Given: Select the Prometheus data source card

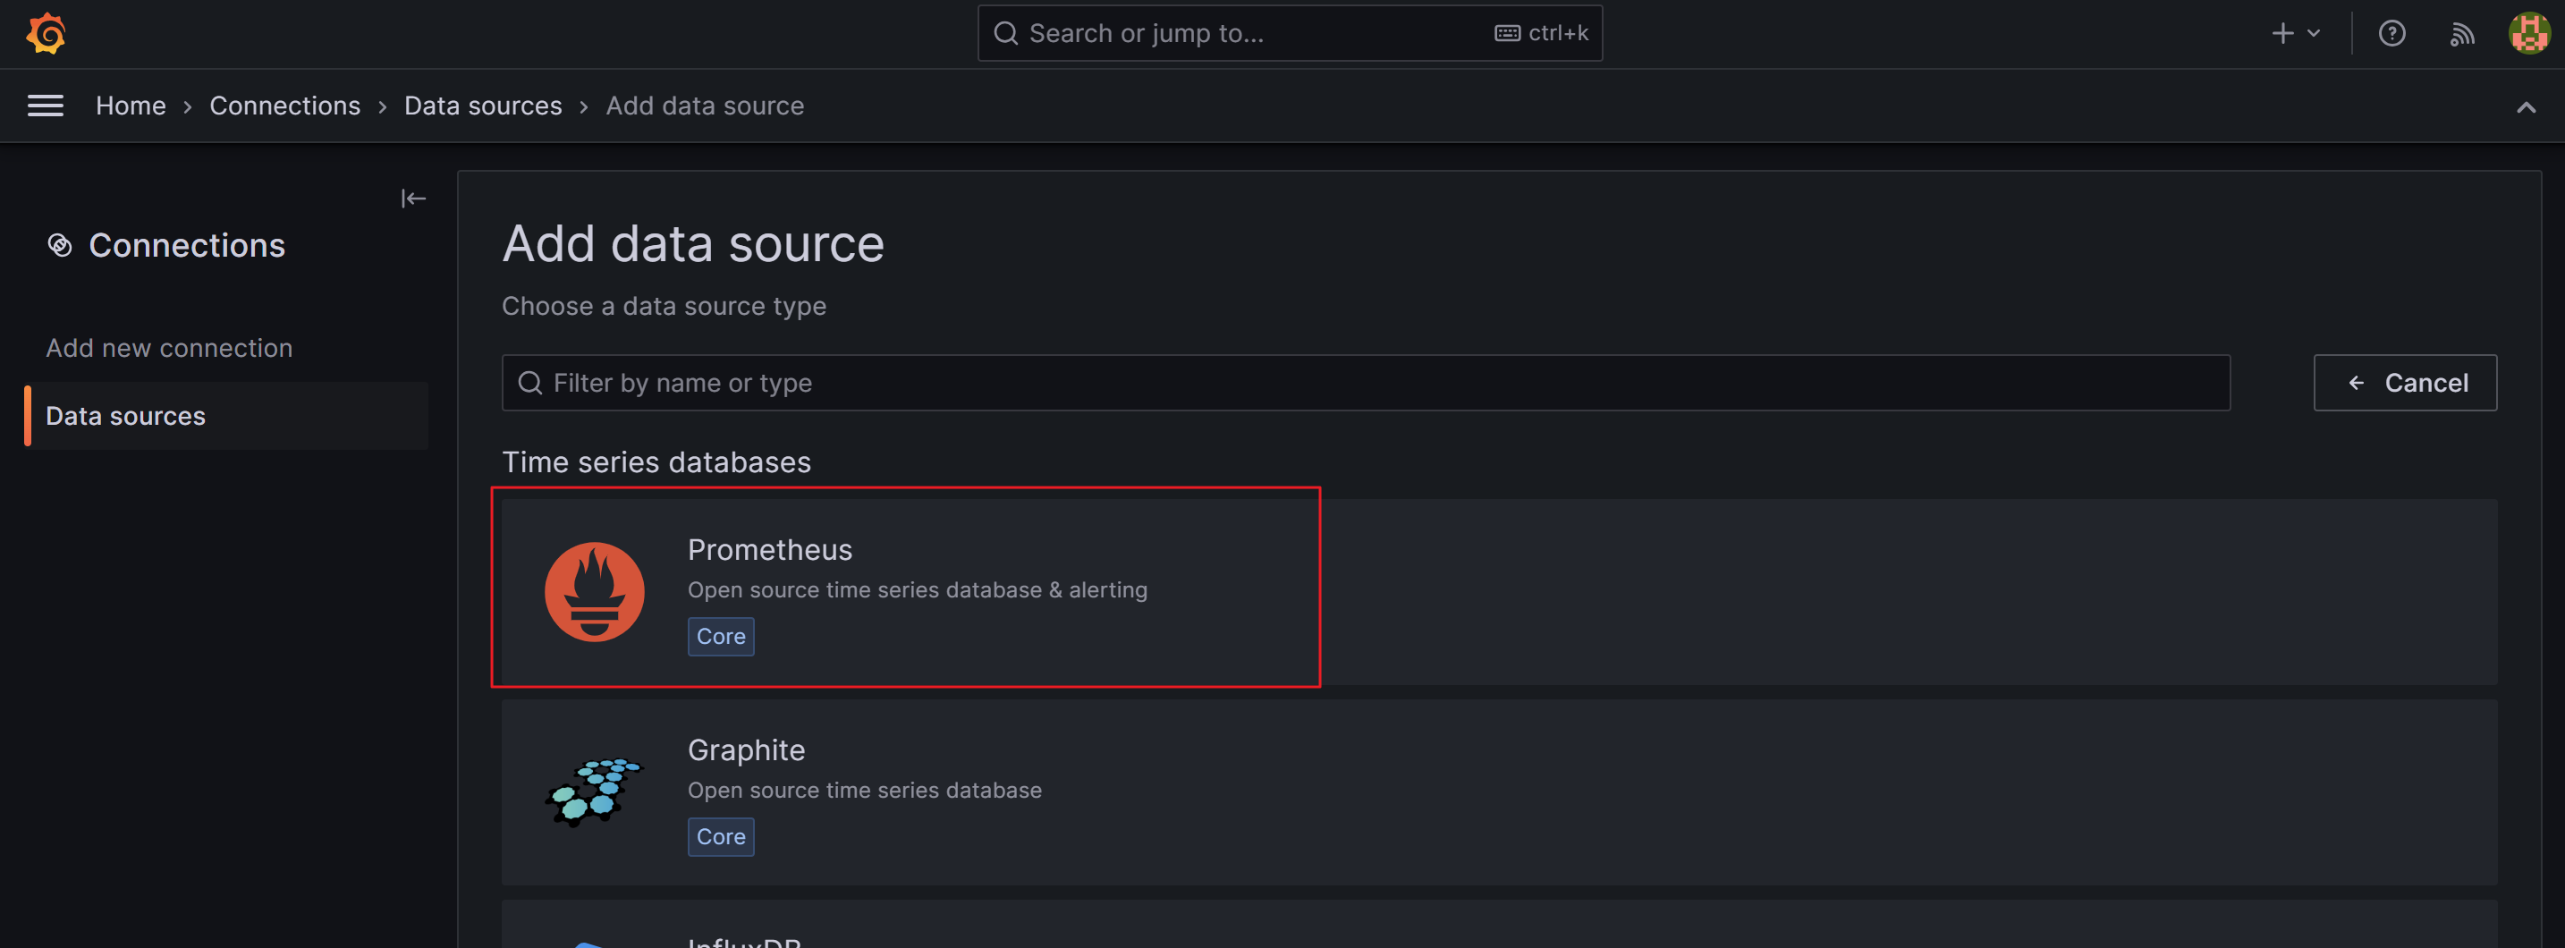Looking at the screenshot, I should coord(1499,591).
